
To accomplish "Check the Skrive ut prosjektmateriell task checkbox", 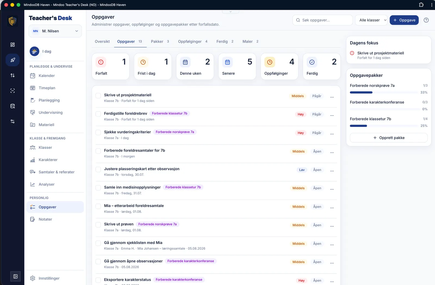I will (98, 95).
